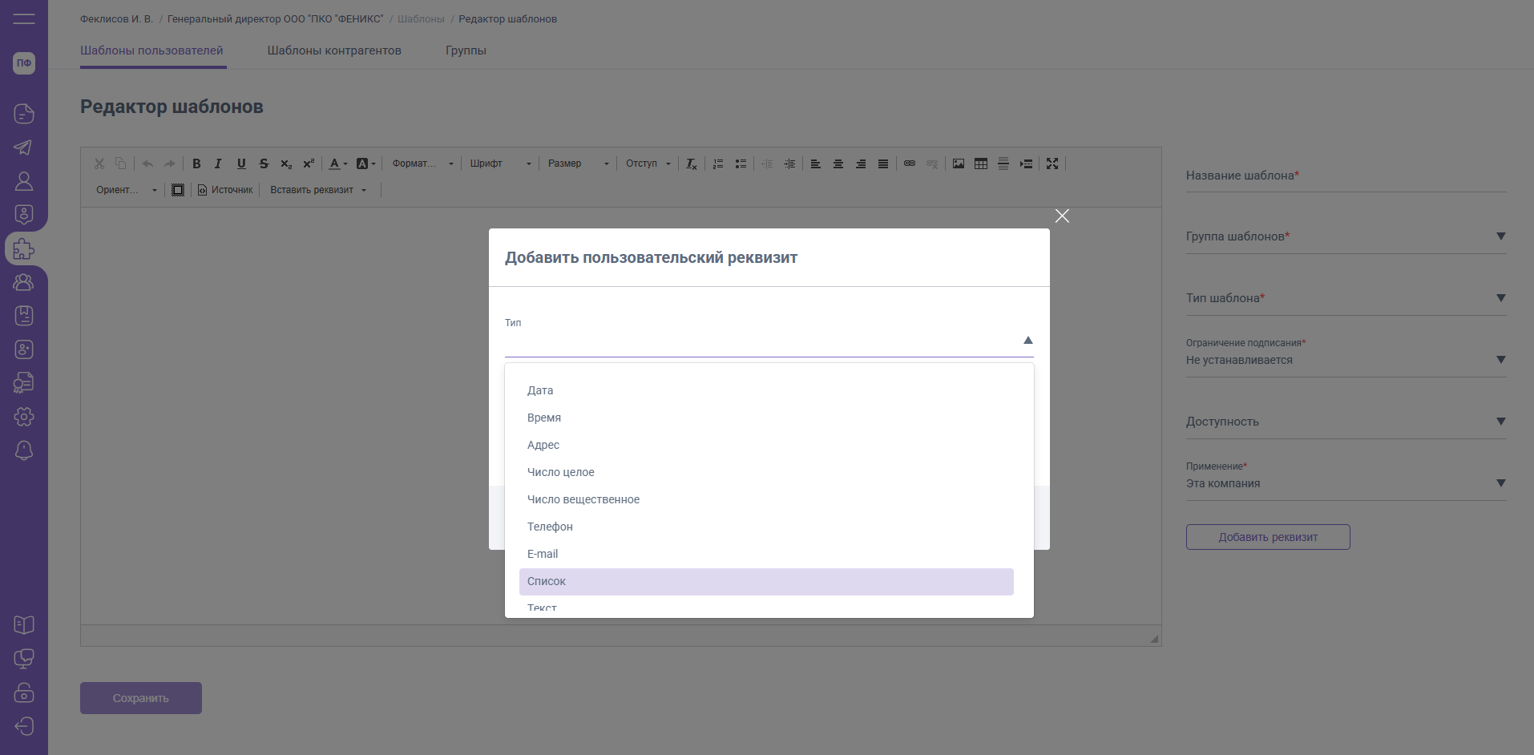Click the insert link icon
Screen dimensions: 1534x755
click(910, 164)
